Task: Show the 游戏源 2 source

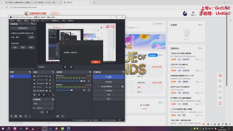Action: click(47, 87)
